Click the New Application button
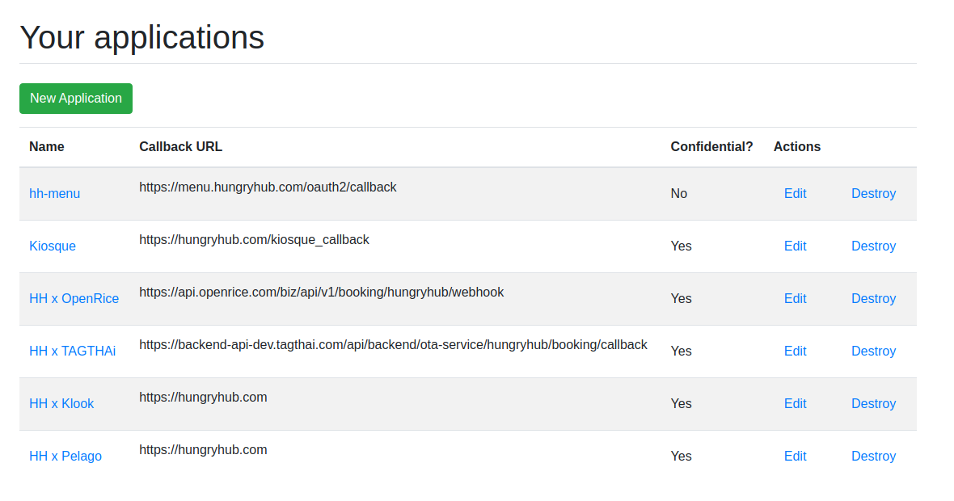The width and height of the screenshot is (954, 501). click(x=76, y=99)
